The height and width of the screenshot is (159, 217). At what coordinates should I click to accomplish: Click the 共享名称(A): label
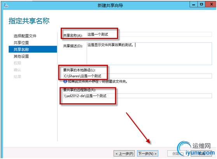click(73, 35)
